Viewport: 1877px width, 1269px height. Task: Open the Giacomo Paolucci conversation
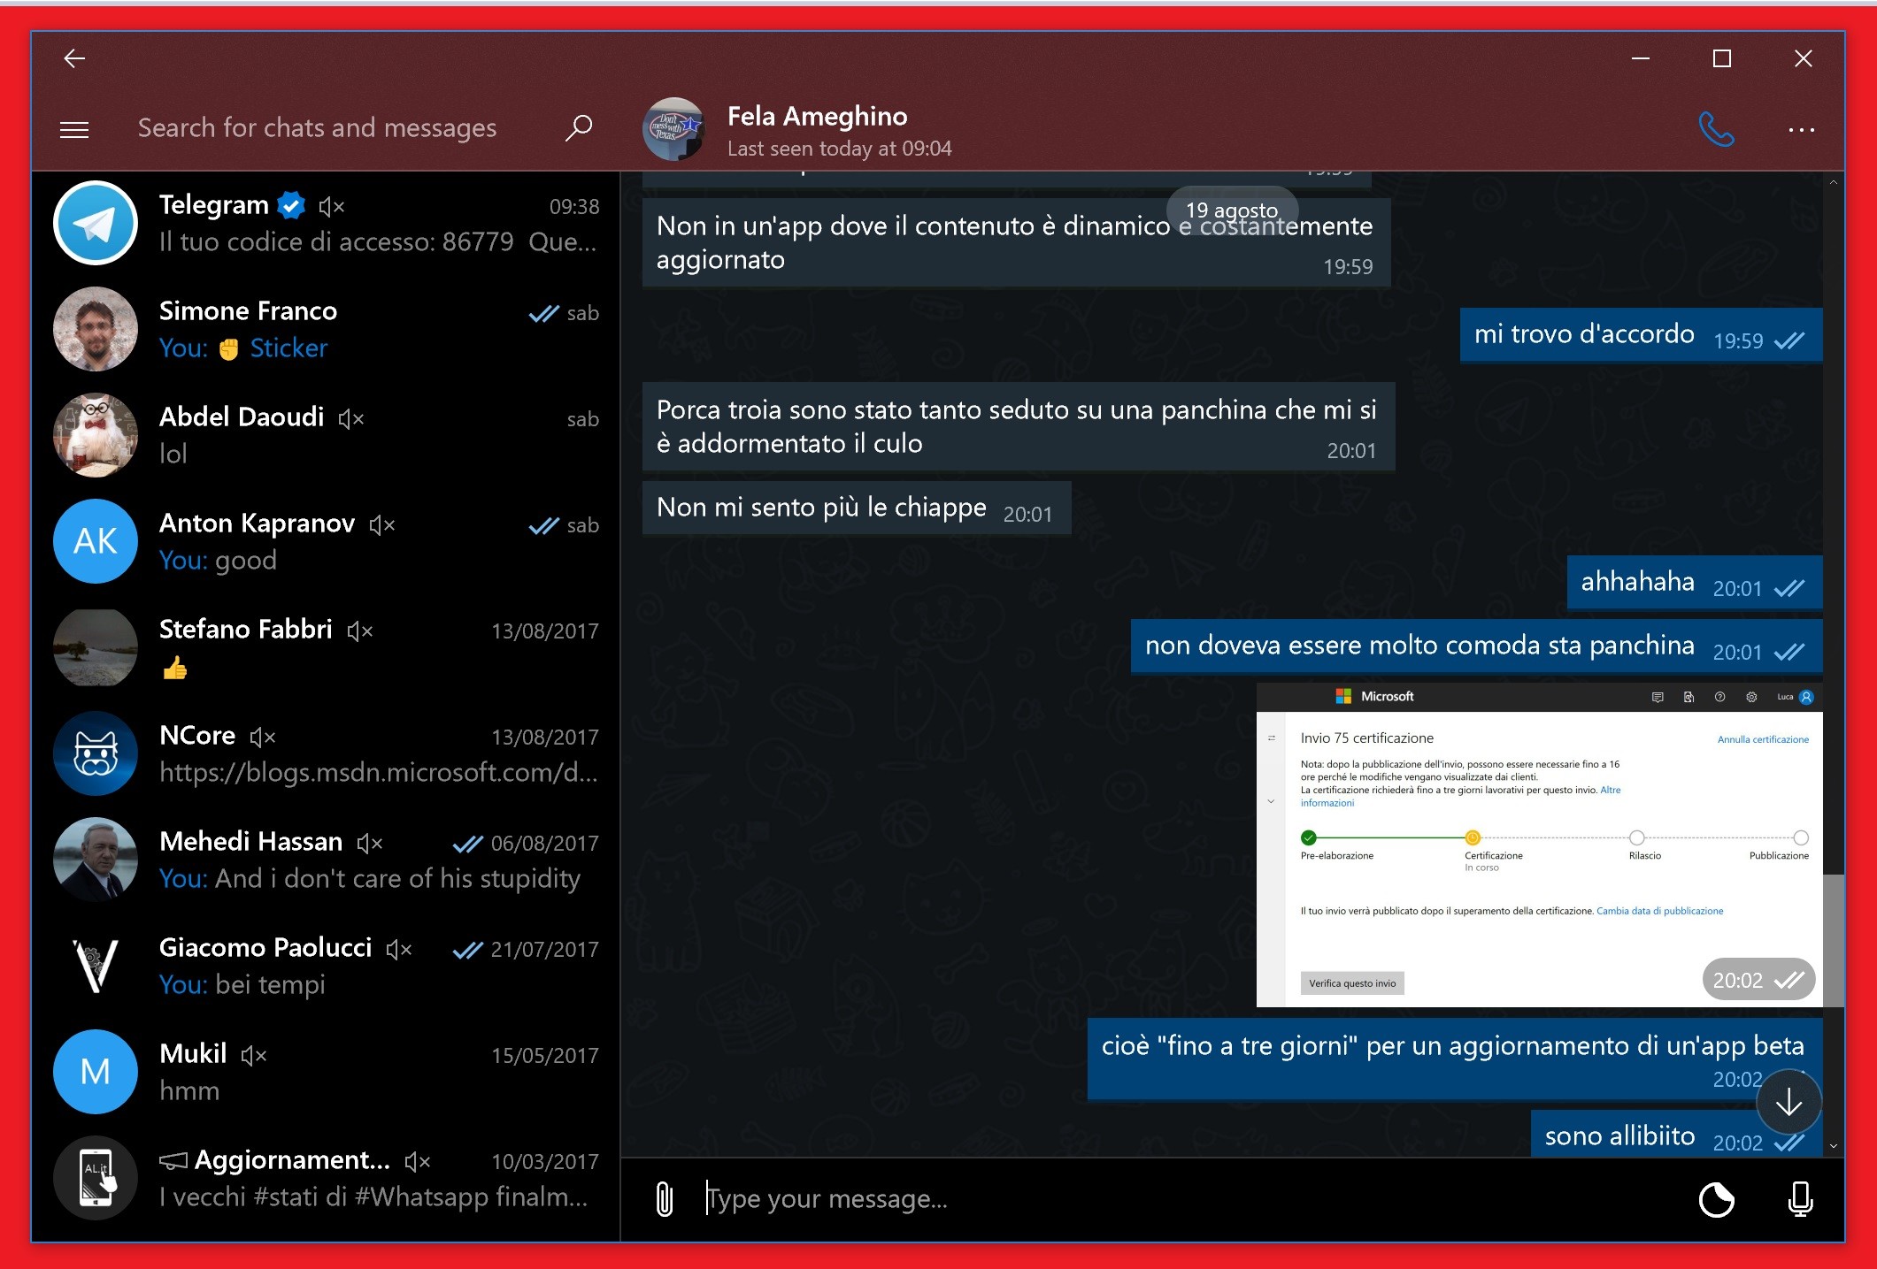(326, 966)
